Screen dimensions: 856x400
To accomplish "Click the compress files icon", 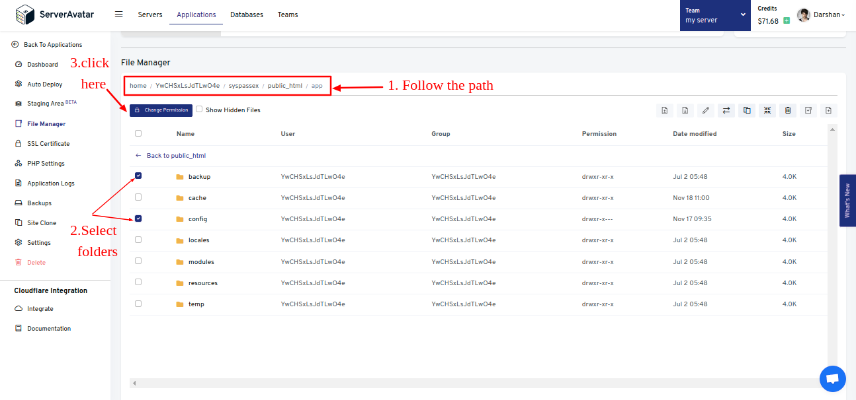I will 767,110.
